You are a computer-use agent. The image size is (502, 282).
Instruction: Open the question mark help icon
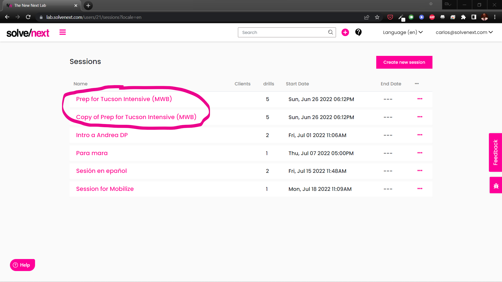(358, 32)
